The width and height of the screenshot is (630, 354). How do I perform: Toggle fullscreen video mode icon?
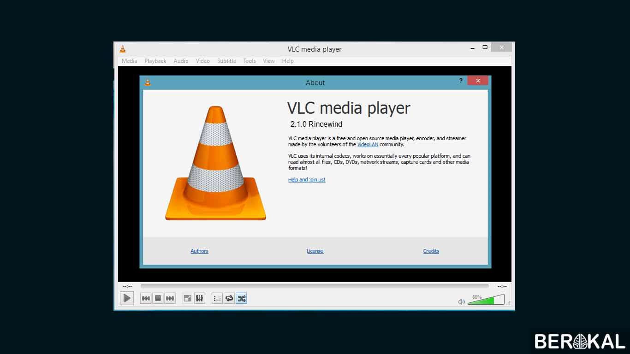(x=187, y=298)
